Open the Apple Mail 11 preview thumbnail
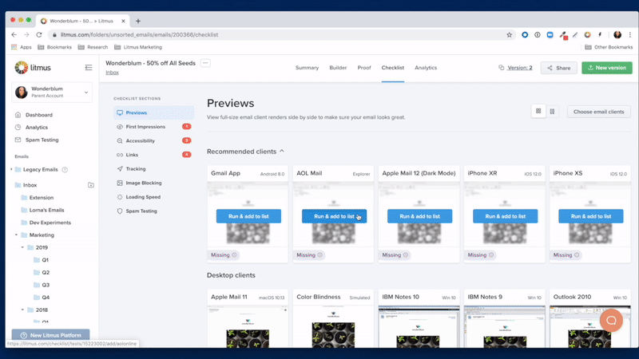 click(x=248, y=327)
